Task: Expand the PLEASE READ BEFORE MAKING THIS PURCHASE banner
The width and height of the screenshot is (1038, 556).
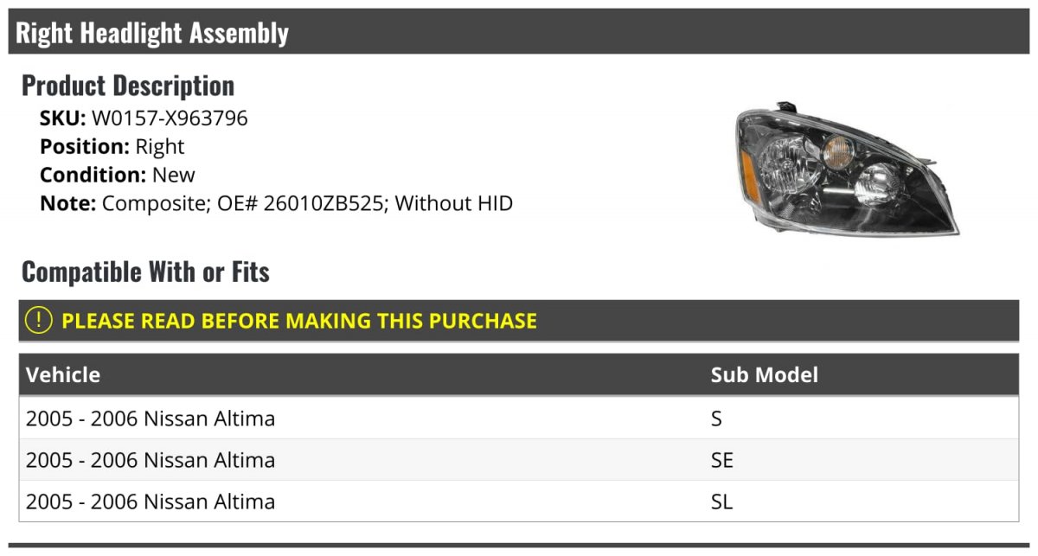Action: (x=519, y=321)
